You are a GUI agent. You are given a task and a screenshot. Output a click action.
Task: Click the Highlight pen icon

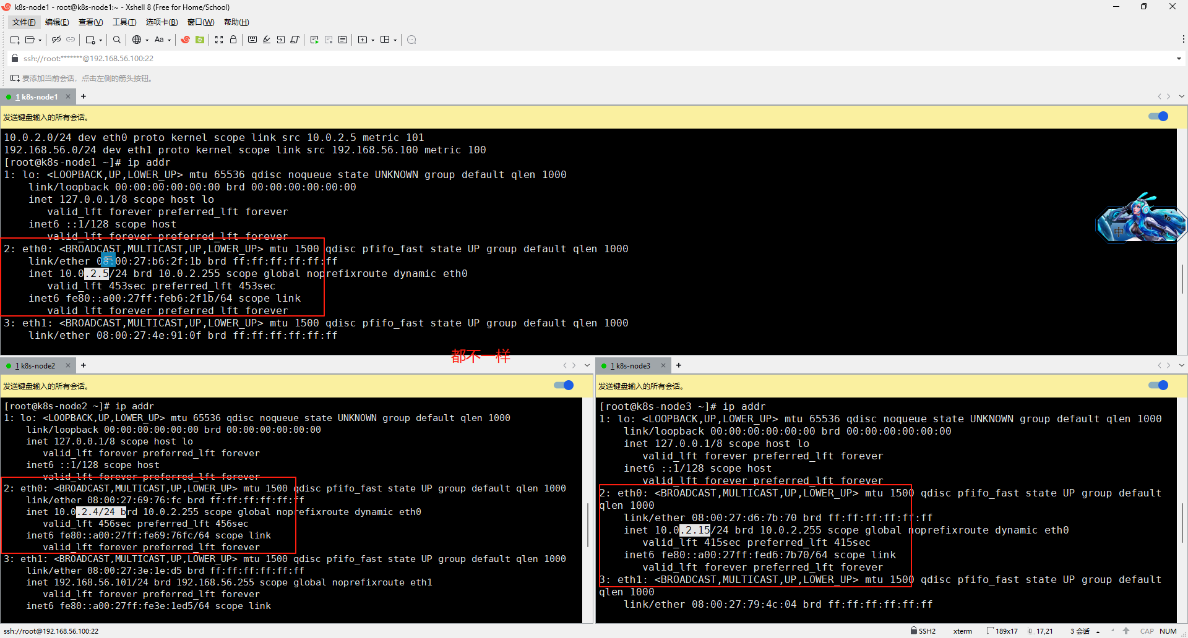[x=267, y=40]
